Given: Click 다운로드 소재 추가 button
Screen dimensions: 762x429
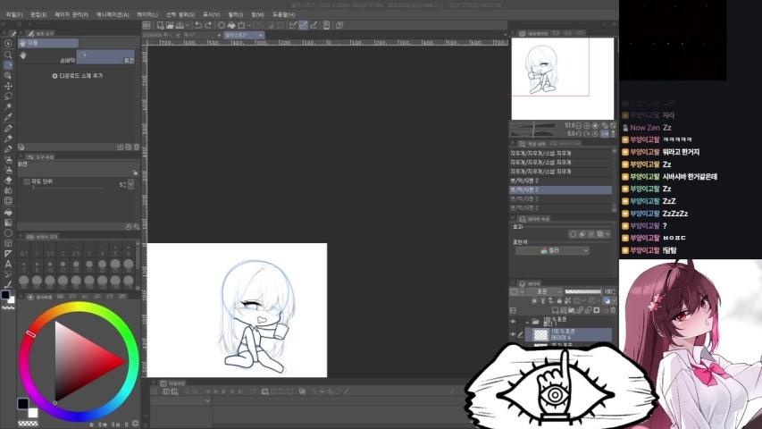Looking at the screenshot, I should tap(78, 76).
